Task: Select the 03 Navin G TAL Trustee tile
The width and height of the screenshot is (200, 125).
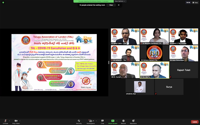Action: click(184, 36)
